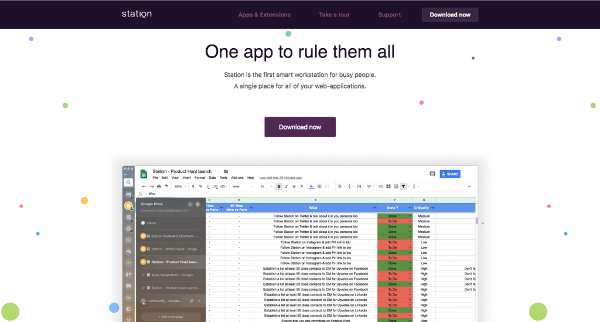Format as percent with % icon
The image size is (600, 322).
[x=200, y=187]
